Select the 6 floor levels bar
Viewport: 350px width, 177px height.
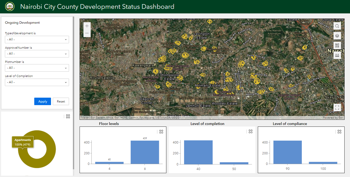pyautogui.click(x=145, y=152)
